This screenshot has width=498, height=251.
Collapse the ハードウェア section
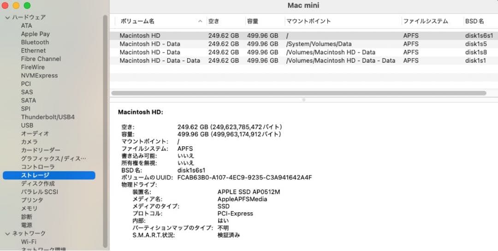click(8, 18)
